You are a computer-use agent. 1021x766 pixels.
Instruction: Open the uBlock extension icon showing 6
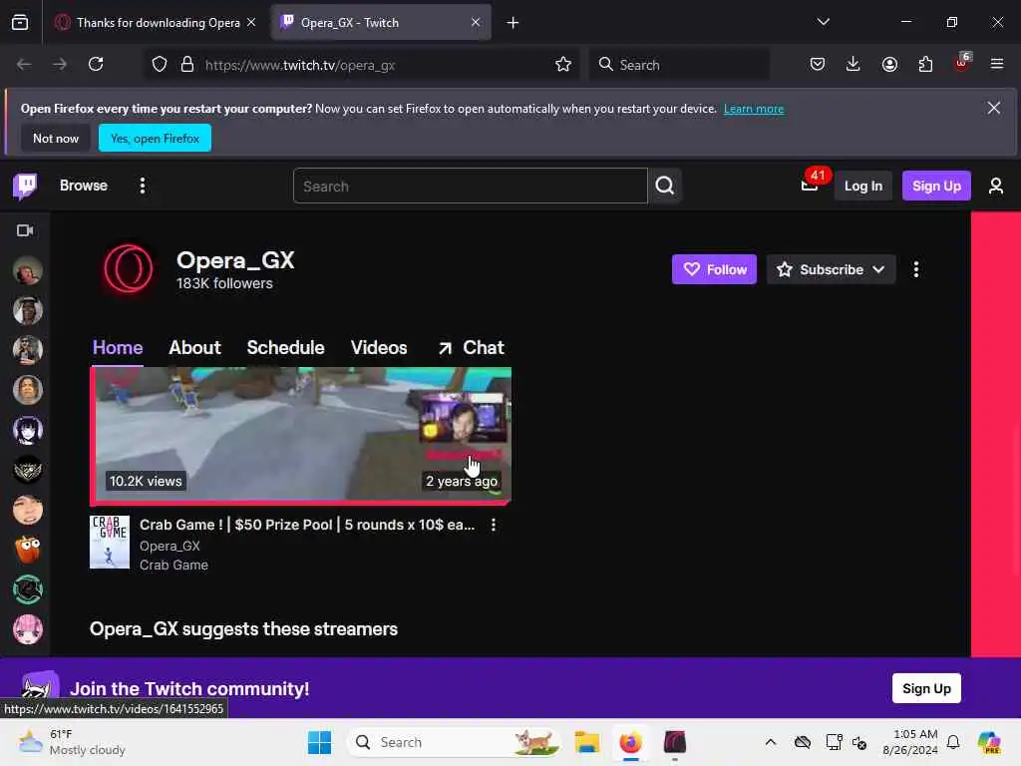(961, 64)
